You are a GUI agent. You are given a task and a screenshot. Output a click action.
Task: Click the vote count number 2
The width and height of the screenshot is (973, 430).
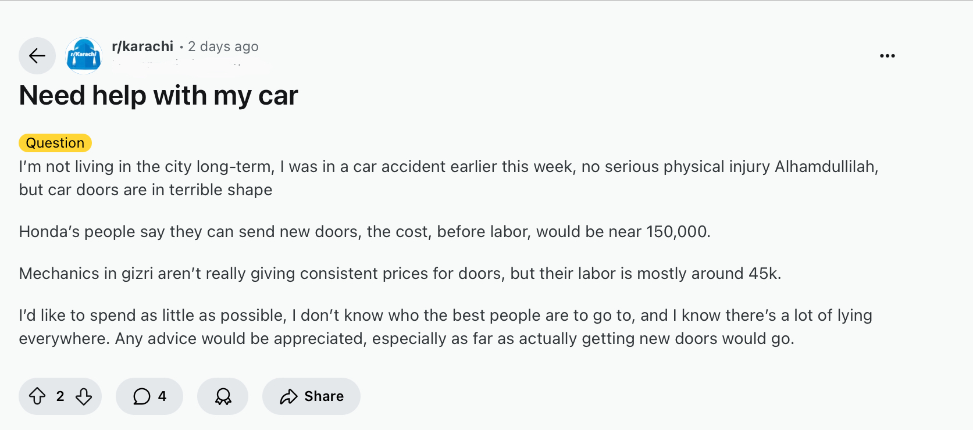tap(60, 396)
